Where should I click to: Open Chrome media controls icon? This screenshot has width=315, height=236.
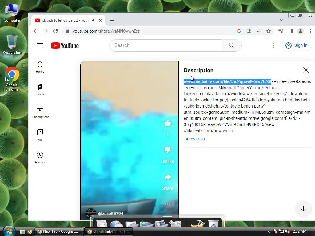pos(281,31)
